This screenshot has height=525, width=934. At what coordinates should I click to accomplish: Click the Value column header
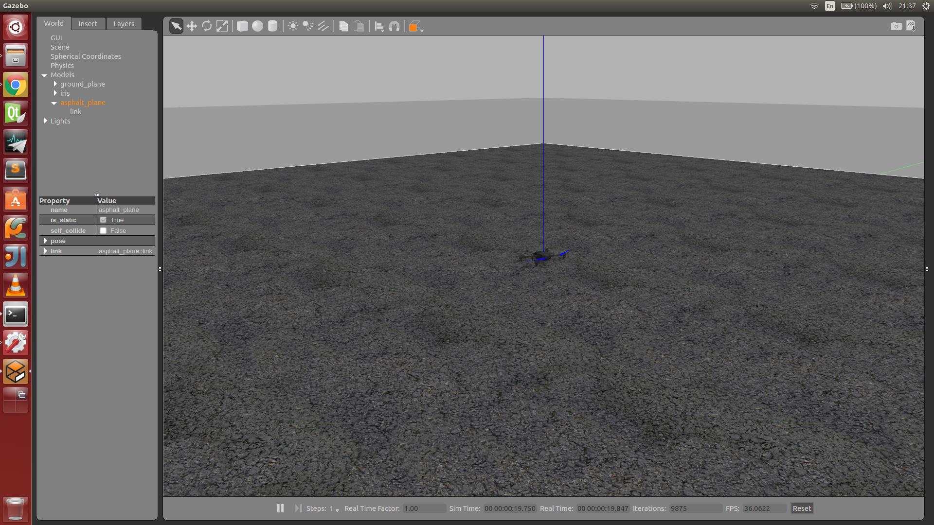pos(126,201)
